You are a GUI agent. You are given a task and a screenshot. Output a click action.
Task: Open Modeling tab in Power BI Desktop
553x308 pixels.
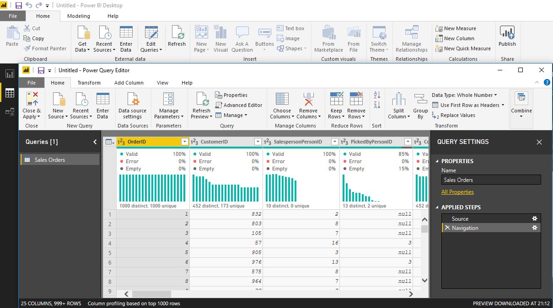[79, 16]
